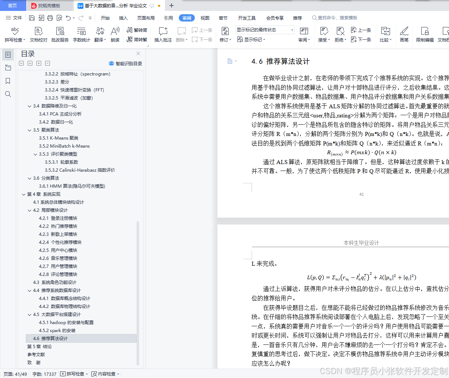Expand all headings down-arrow icon in 目录
The image size is (449, 378).
click(x=21, y=63)
